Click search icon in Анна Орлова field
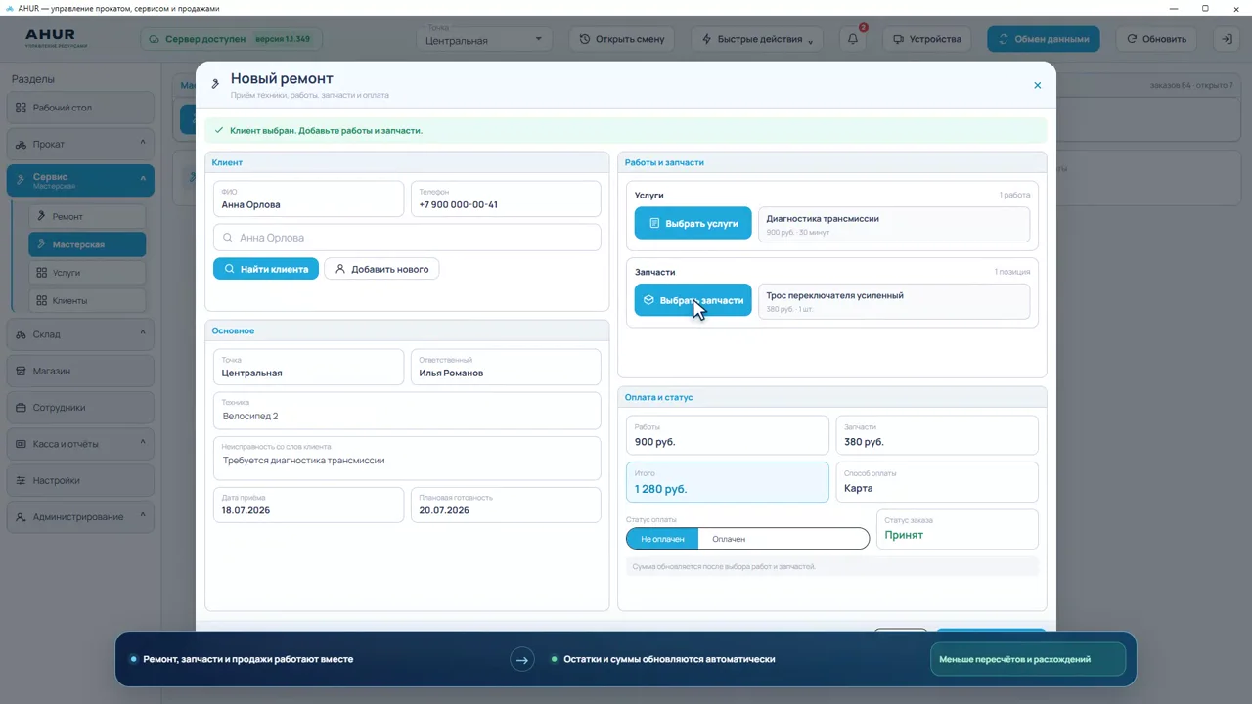The image size is (1252, 704). [x=227, y=238]
